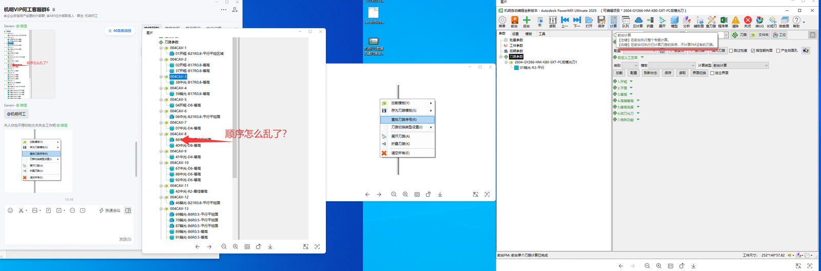Image resolution: width=821 pixels, height=271 pixels.
Task: Uncheck the 指定朝向面 checkbox
Action: (x=753, y=51)
